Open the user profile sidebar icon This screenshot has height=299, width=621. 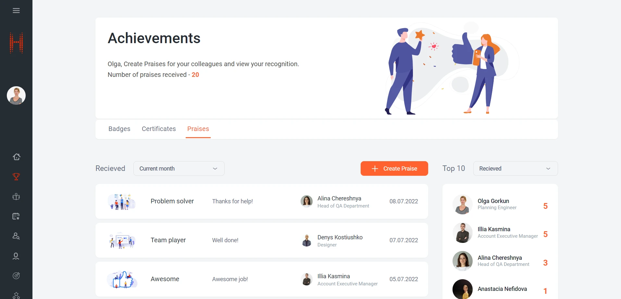(16, 256)
